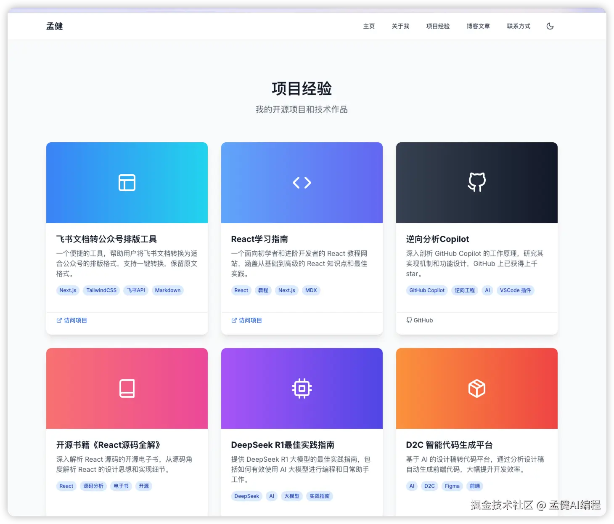Image resolution: width=614 pixels, height=524 pixels.
Task: Click the CPU chip icon on DeepSeek card
Action: [x=302, y=388]
